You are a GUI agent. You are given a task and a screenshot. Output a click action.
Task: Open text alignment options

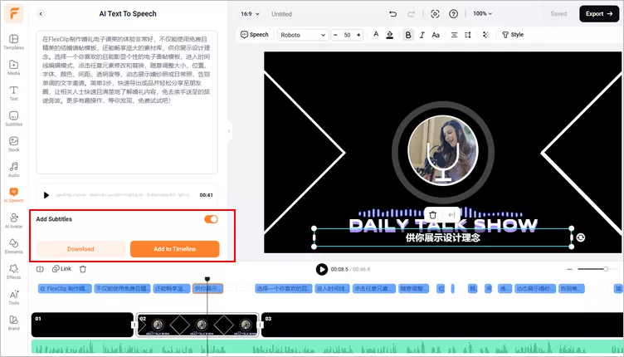(454, 35)
